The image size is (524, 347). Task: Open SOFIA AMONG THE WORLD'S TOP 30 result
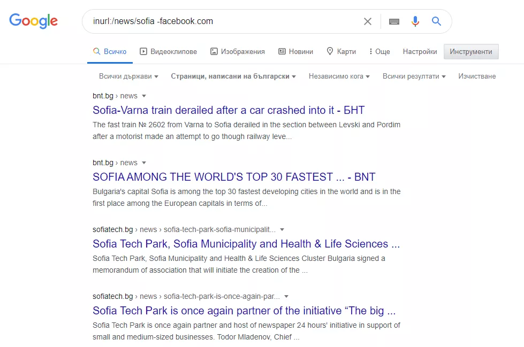tap(234, 176)
